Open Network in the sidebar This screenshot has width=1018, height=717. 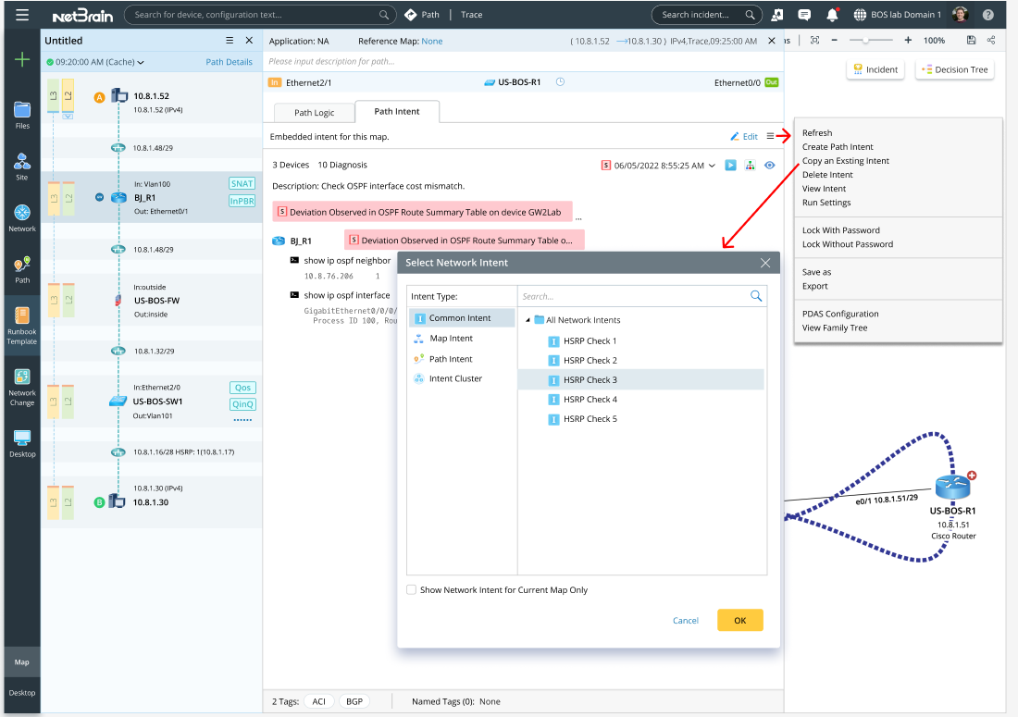(x=22, y=218)
